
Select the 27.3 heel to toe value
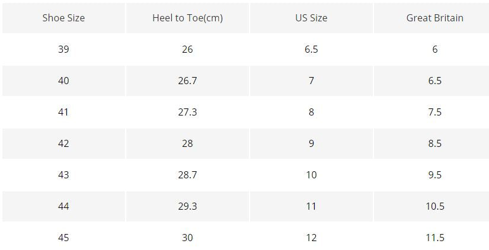click(187, 112)
